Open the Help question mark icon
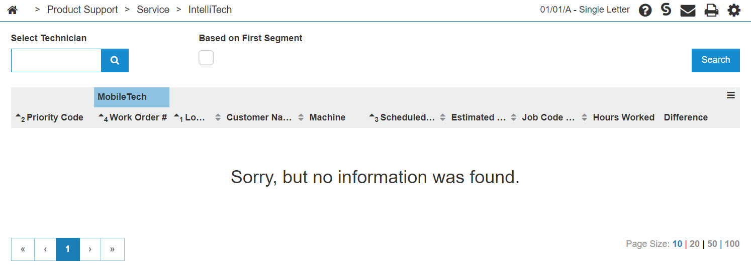 [x=645, y=10]
